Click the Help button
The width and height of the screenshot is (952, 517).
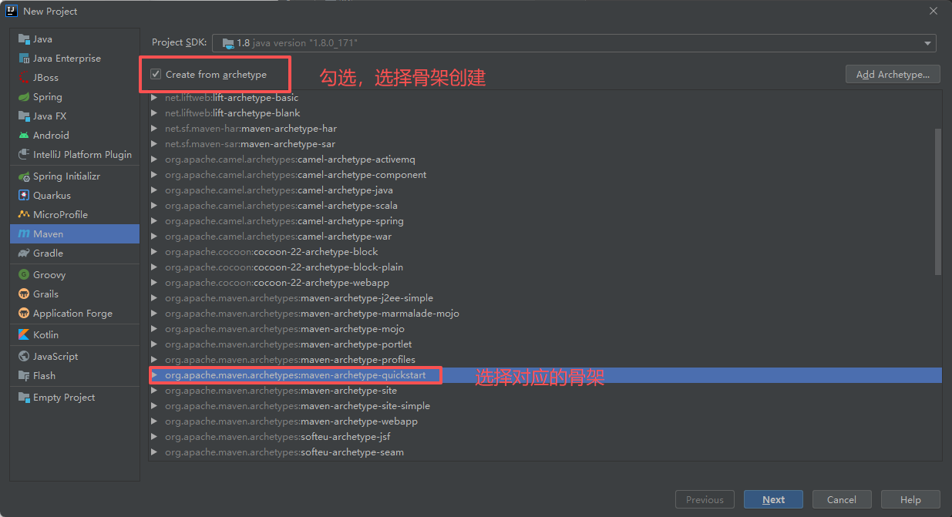click(x=910, y=499)
